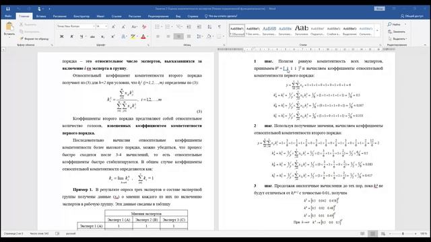This screenshot has width=431, height=242.
Task: Apply a numbered list
Action: tap(168, 27)
